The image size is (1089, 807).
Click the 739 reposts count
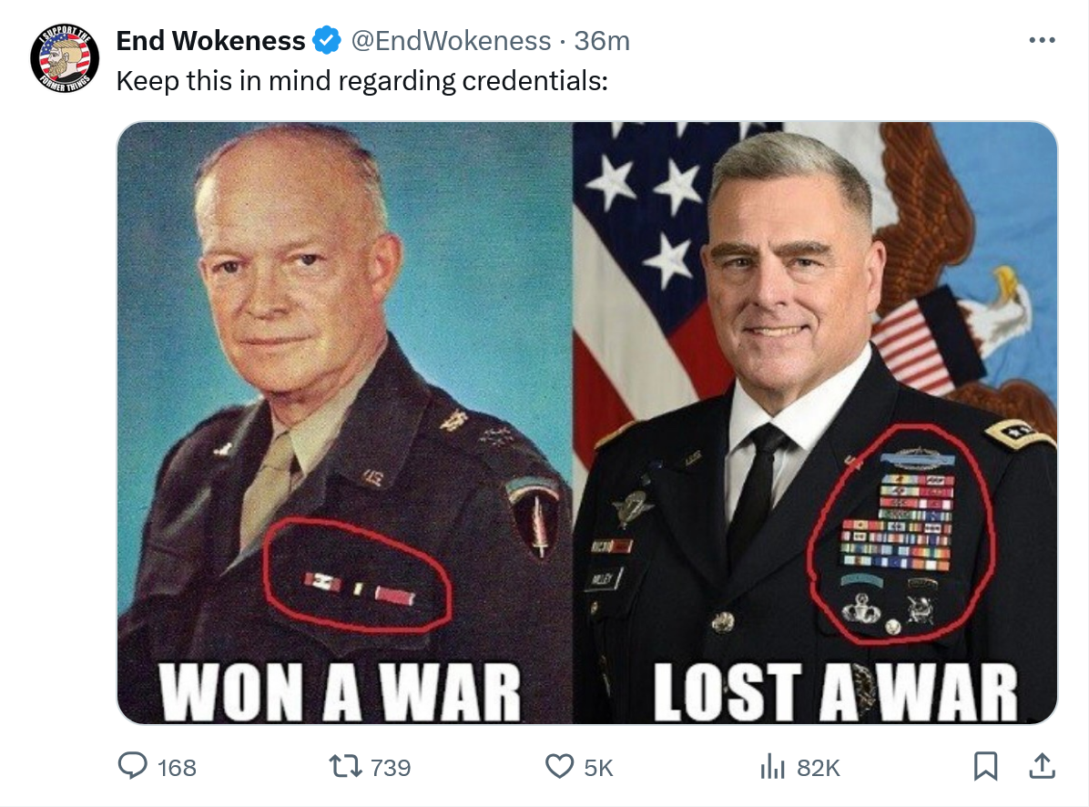tap(391, 768)
